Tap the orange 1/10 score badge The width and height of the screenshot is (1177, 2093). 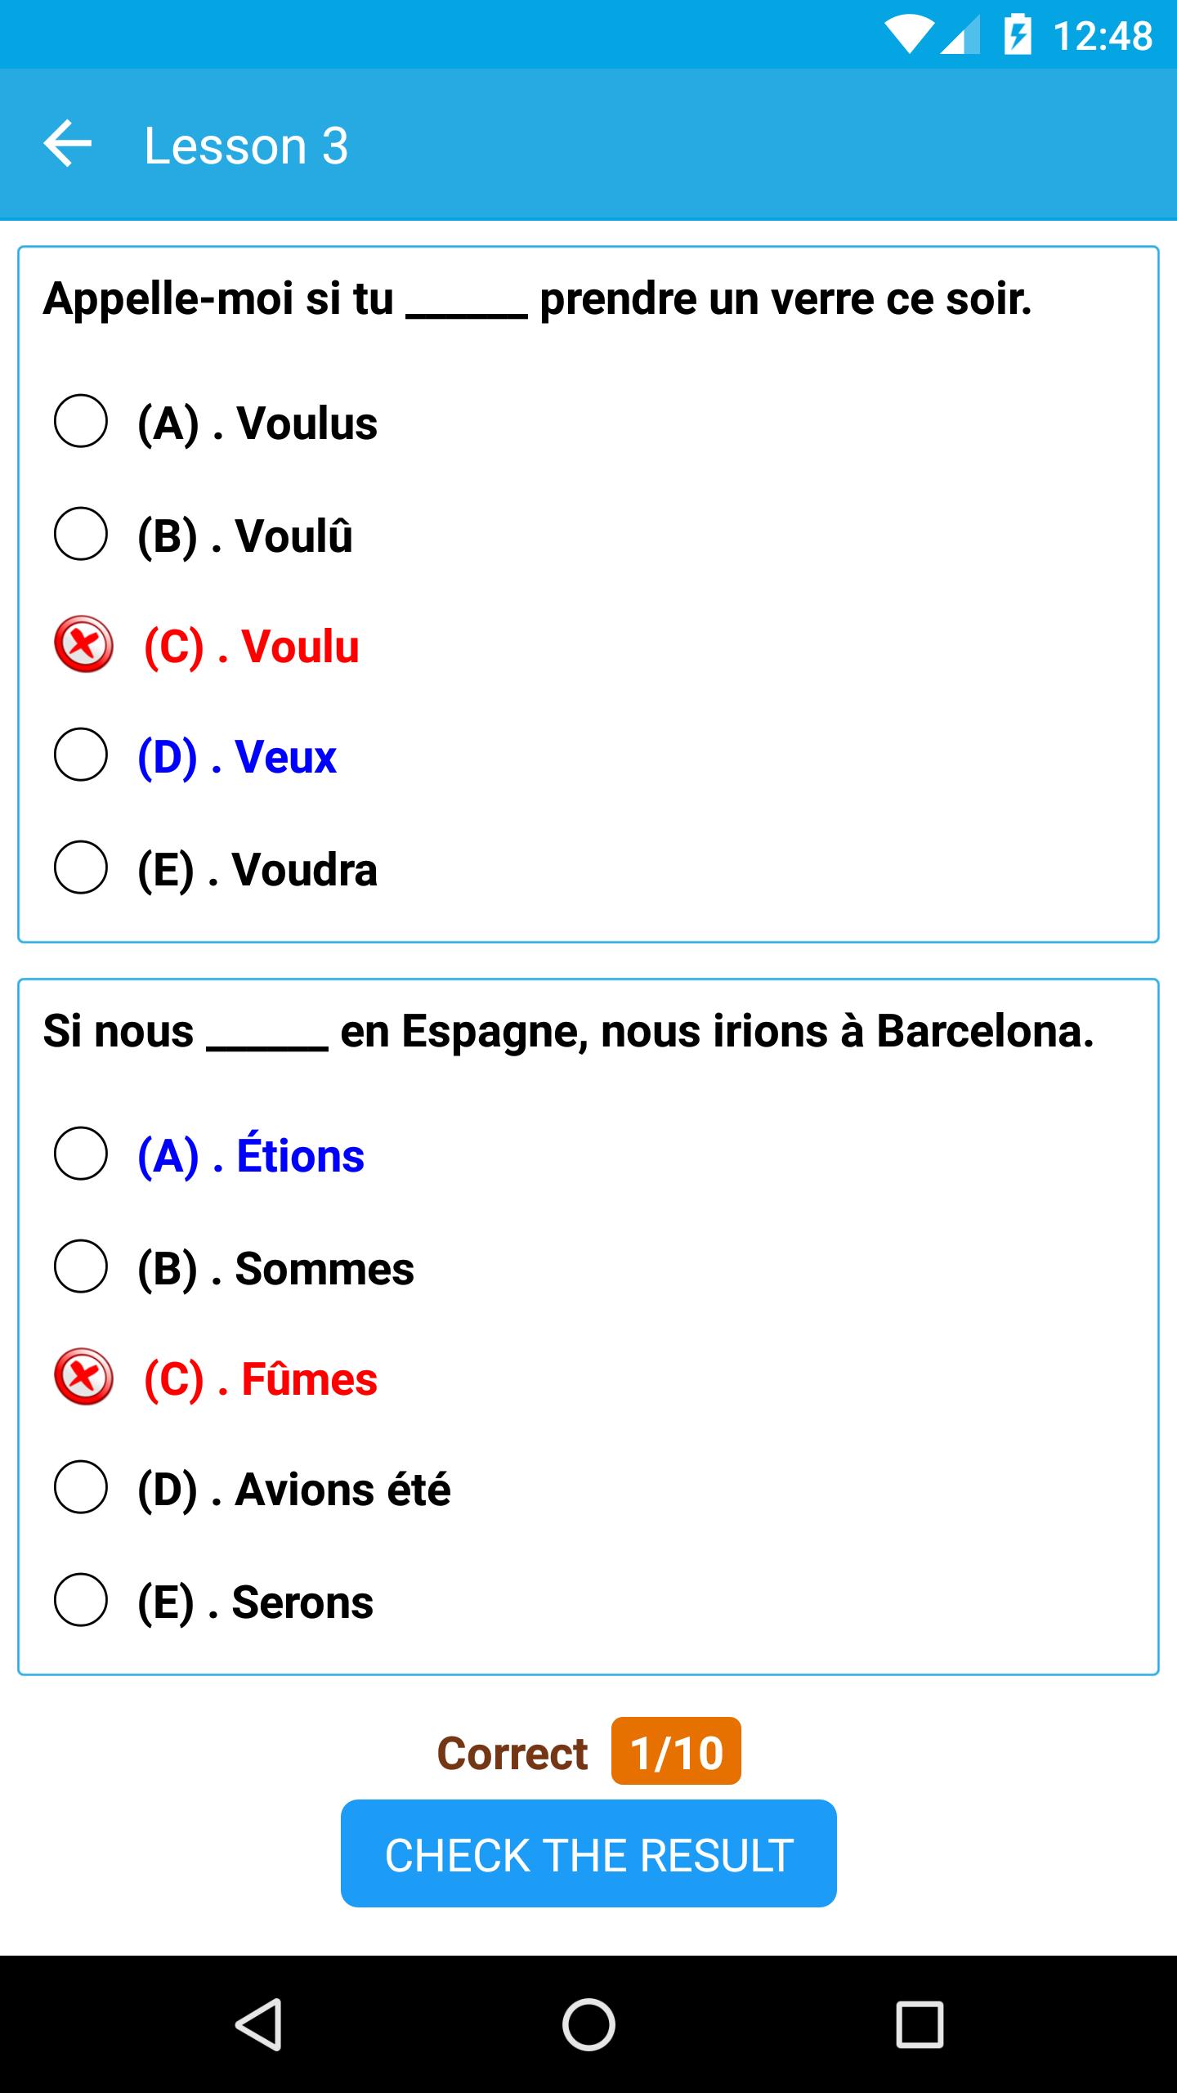pos(676,1750)
